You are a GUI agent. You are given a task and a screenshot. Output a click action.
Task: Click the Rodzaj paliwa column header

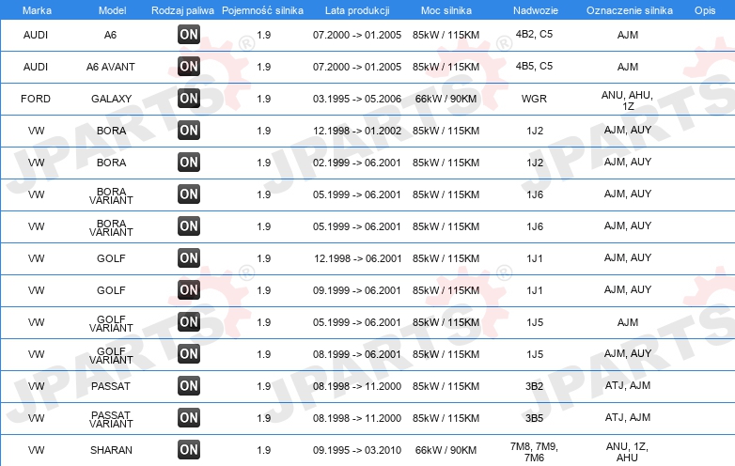click(182, 10)
